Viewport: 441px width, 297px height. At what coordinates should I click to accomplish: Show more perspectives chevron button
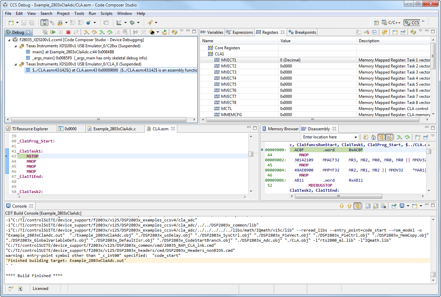pos(423,22)
